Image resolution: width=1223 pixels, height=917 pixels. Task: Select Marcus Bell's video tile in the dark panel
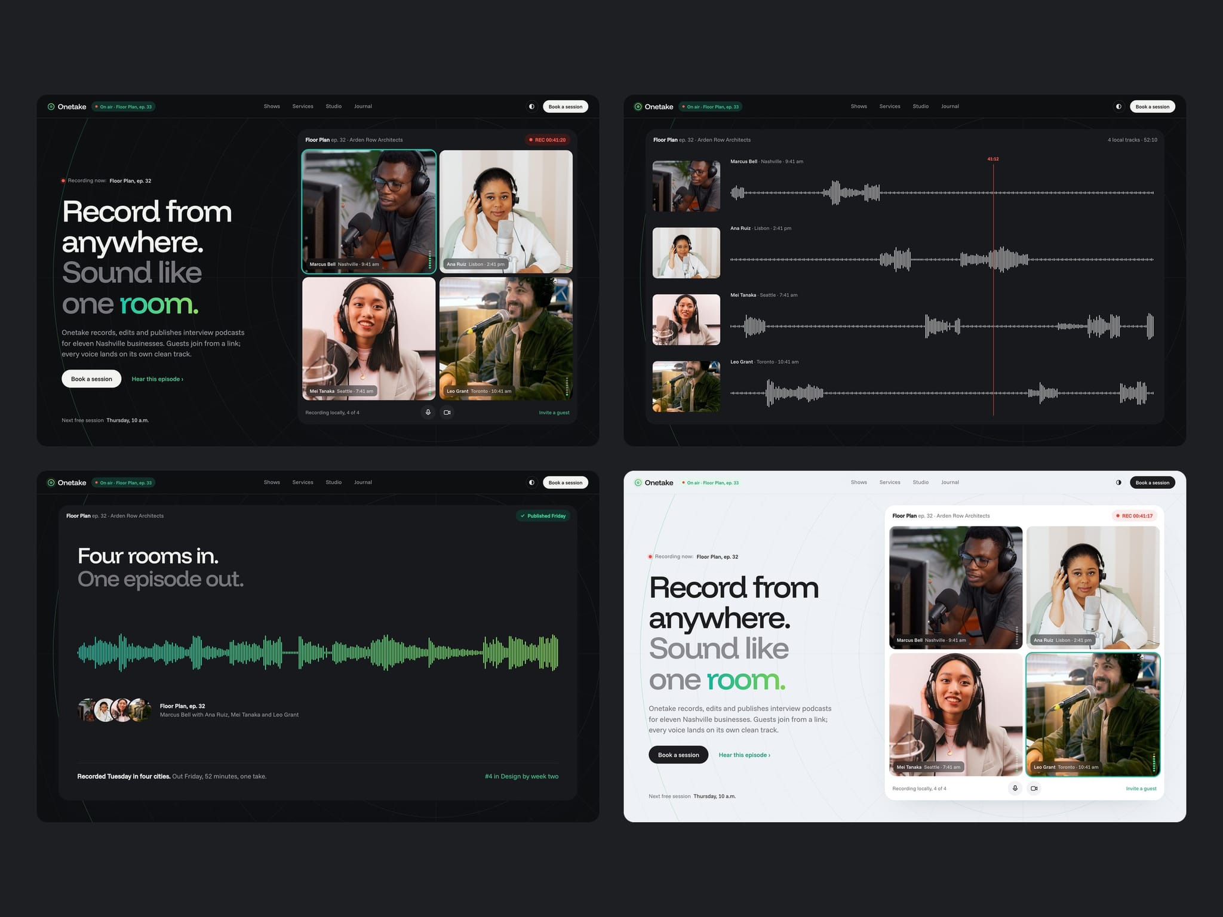point(369,211)
